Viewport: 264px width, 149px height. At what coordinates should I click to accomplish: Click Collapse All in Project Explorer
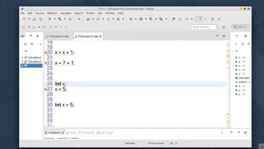26,44
